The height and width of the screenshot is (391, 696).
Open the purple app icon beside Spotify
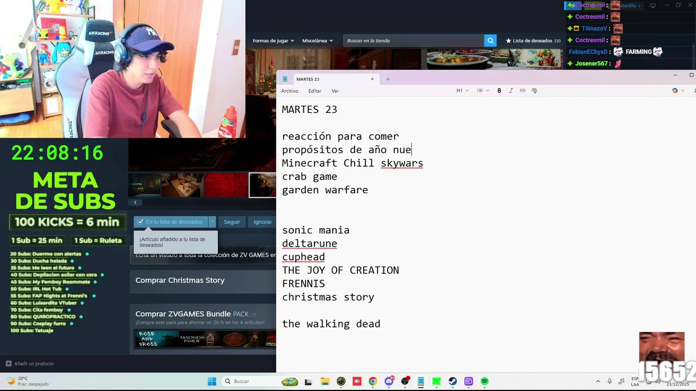point(469,381)
